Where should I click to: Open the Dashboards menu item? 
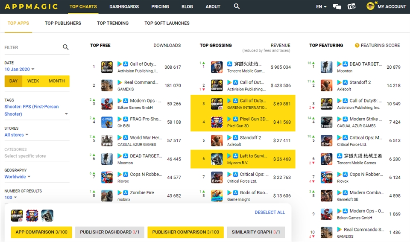point(124,7)
